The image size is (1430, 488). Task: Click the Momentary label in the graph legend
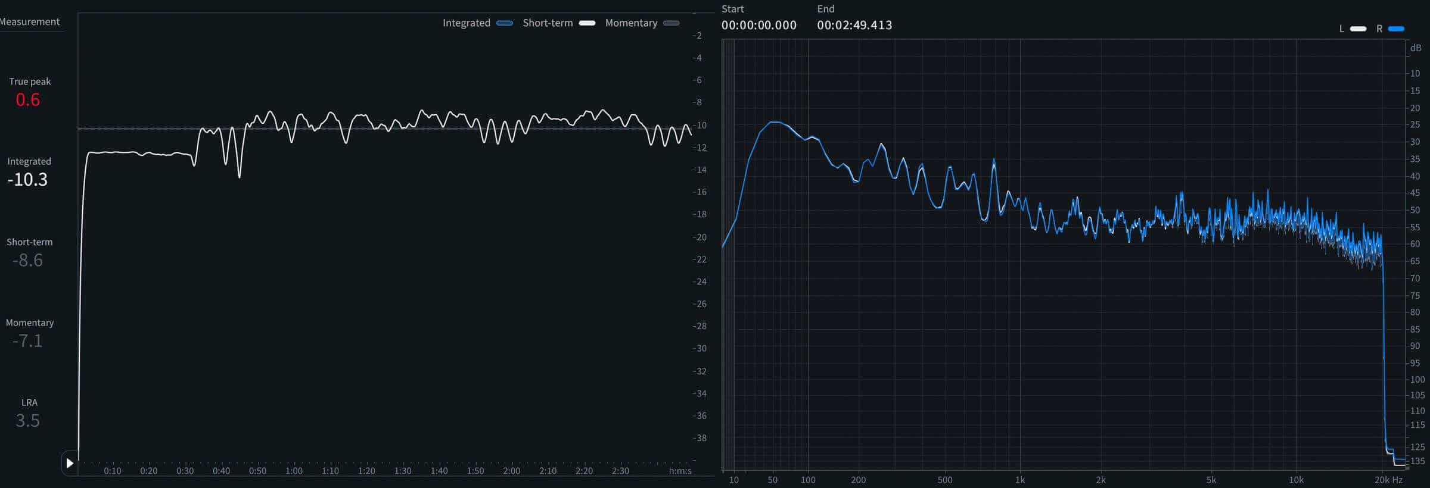pos(631,23)
